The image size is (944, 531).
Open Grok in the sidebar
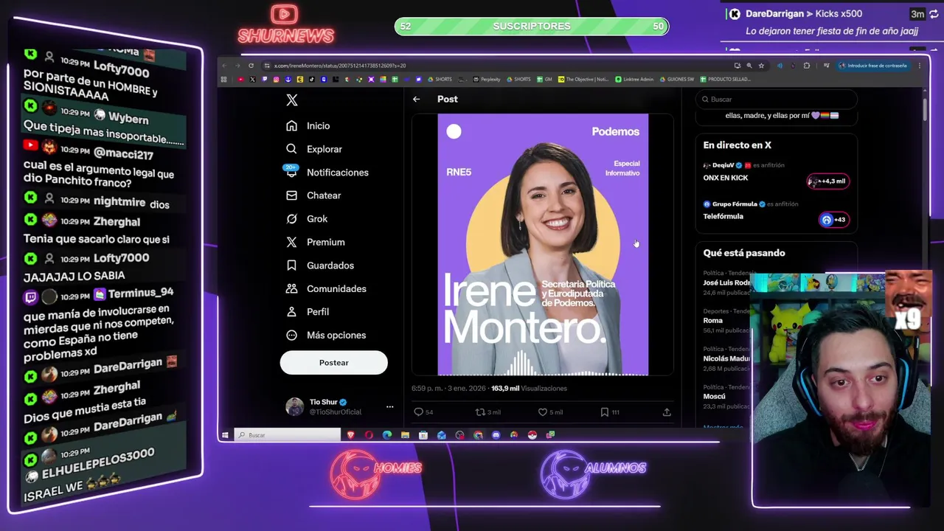(308, 219)
